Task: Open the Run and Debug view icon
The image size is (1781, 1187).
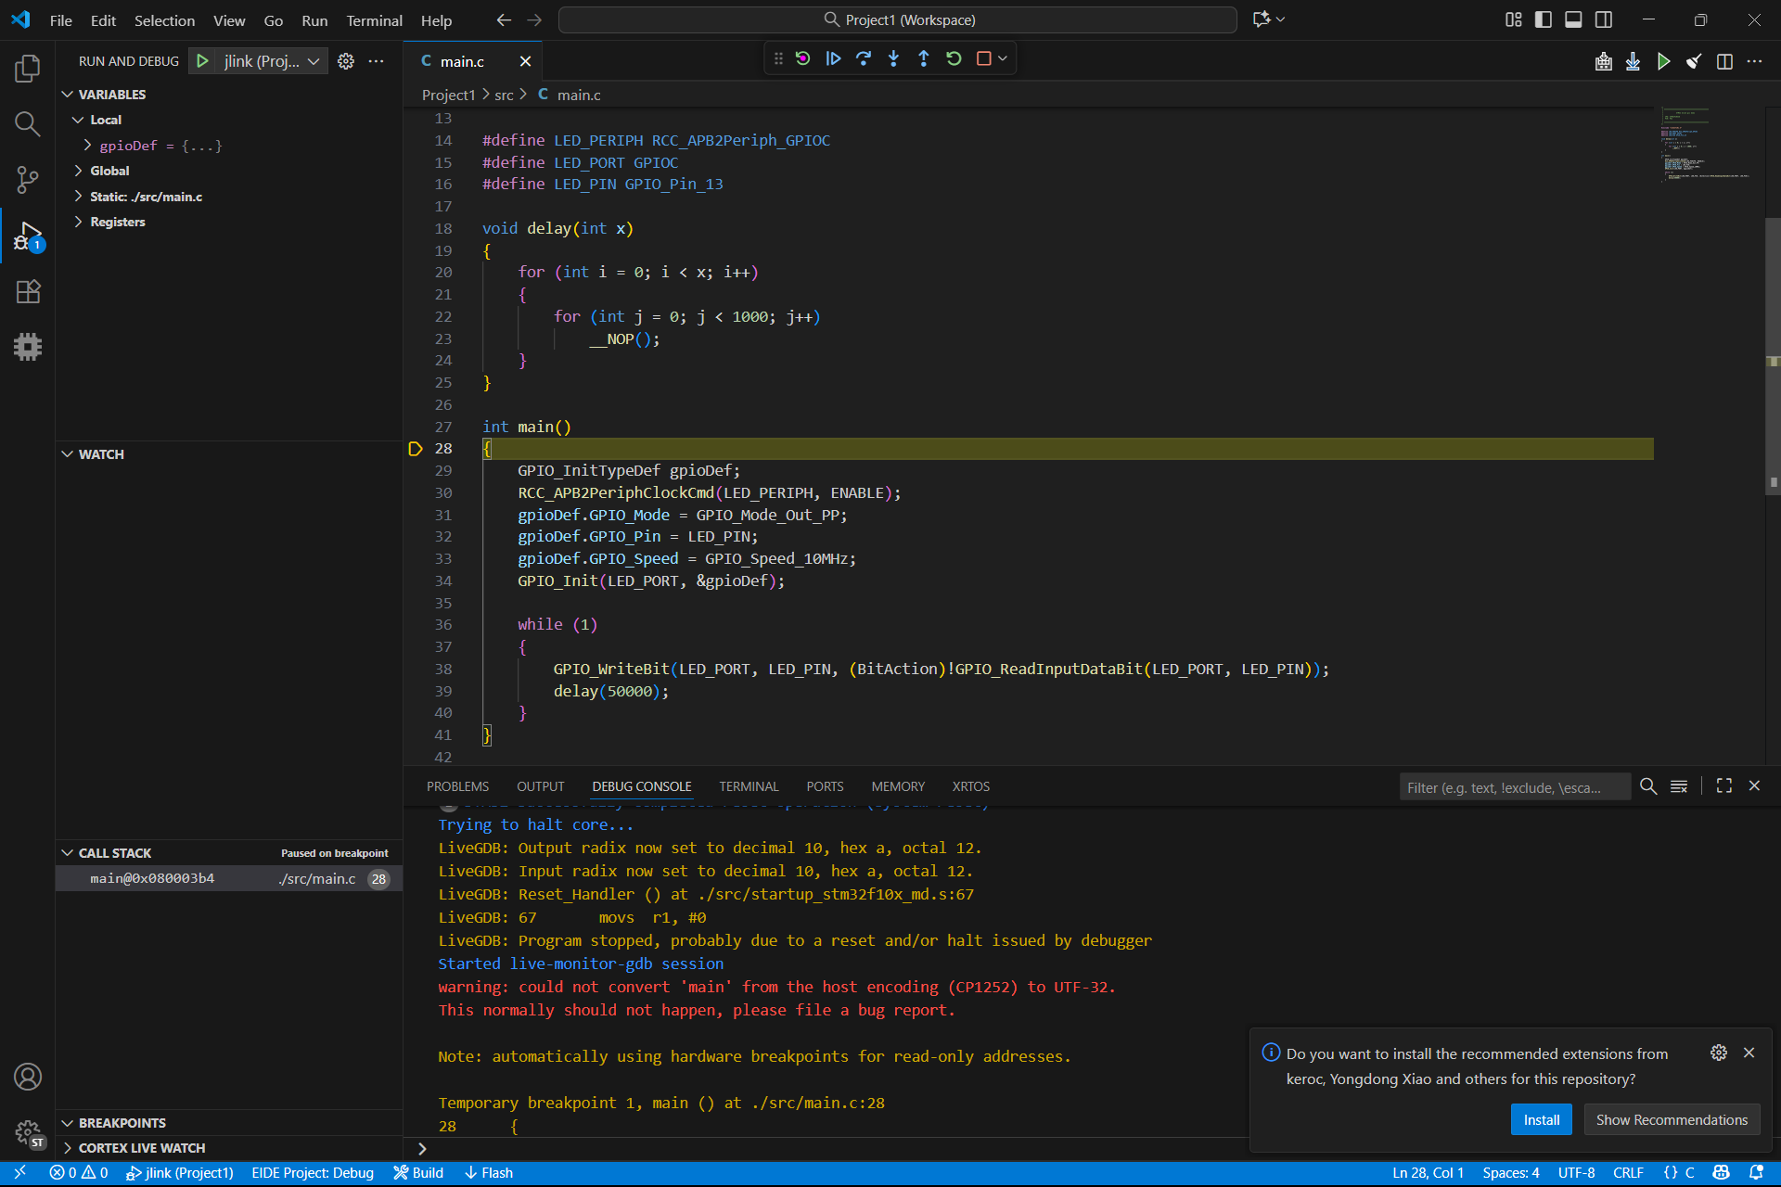Action: 28,236
